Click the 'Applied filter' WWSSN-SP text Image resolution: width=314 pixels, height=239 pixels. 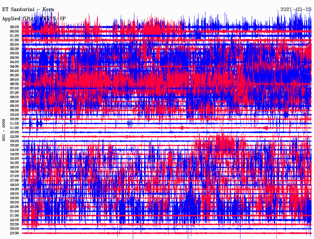point(34,19)
